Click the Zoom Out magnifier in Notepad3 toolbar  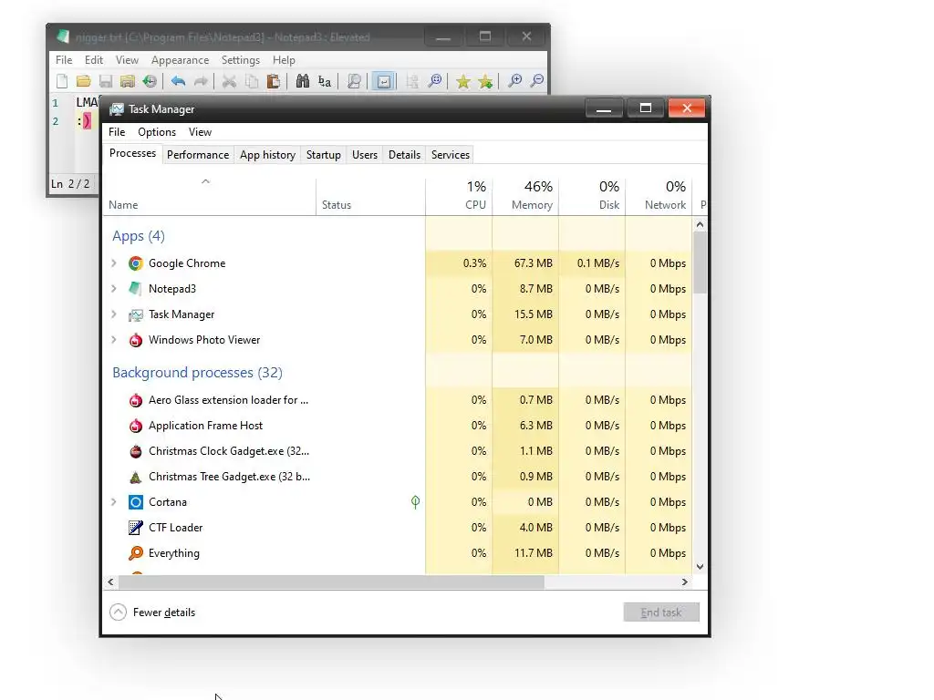tap(537, 81)
